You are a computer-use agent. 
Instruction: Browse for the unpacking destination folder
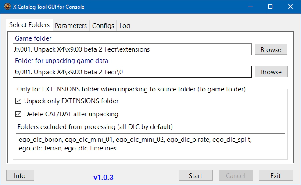tap(271, 72)
